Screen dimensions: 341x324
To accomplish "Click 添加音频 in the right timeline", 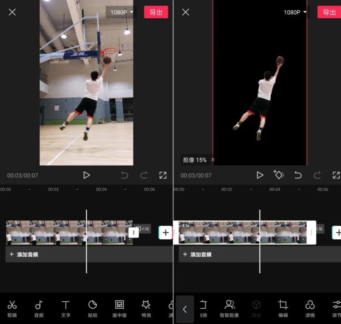I will [197, 255].
